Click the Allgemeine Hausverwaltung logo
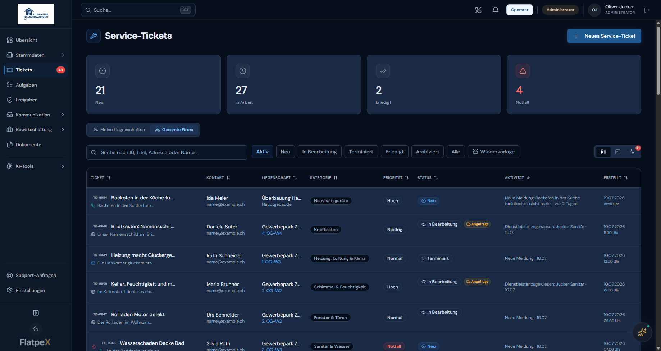The height and width of the screenshot is (351, 661). pos(36,14)
